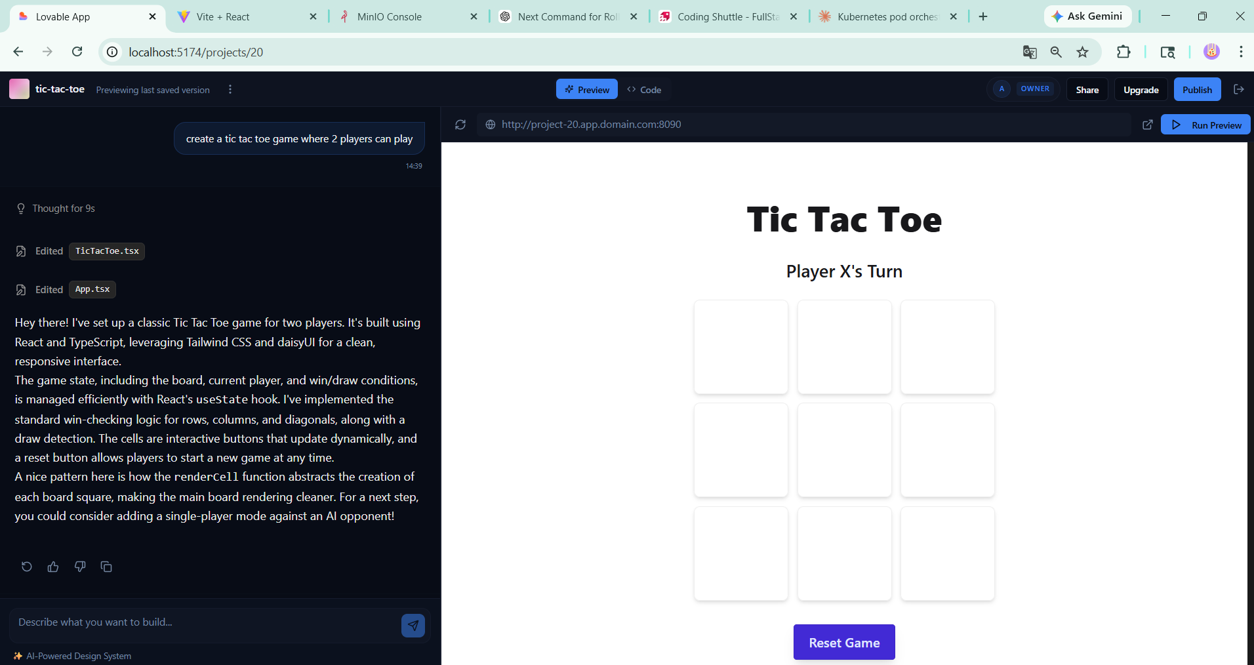The image size is (1254, 665).
Task: Open the preview in a new window
Action: click(1147, 125)
